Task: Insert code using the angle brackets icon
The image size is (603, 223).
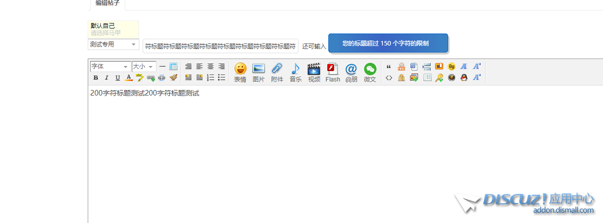Action: pos(388,77)
